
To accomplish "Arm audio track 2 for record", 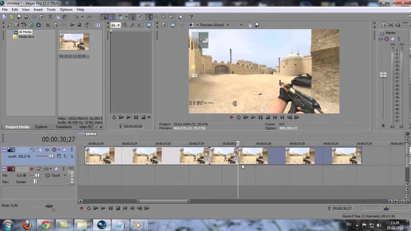I will pos(32,169).
